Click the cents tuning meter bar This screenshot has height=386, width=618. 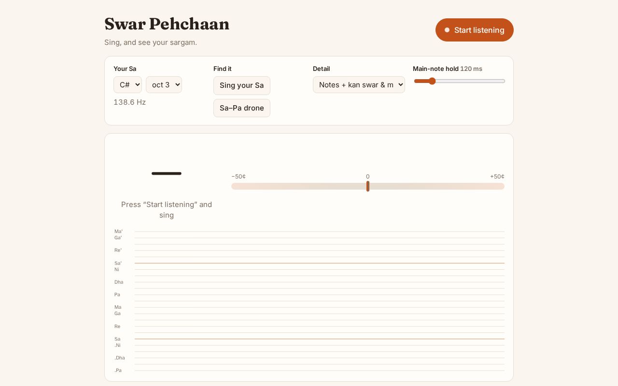click(x=368, y=186)
